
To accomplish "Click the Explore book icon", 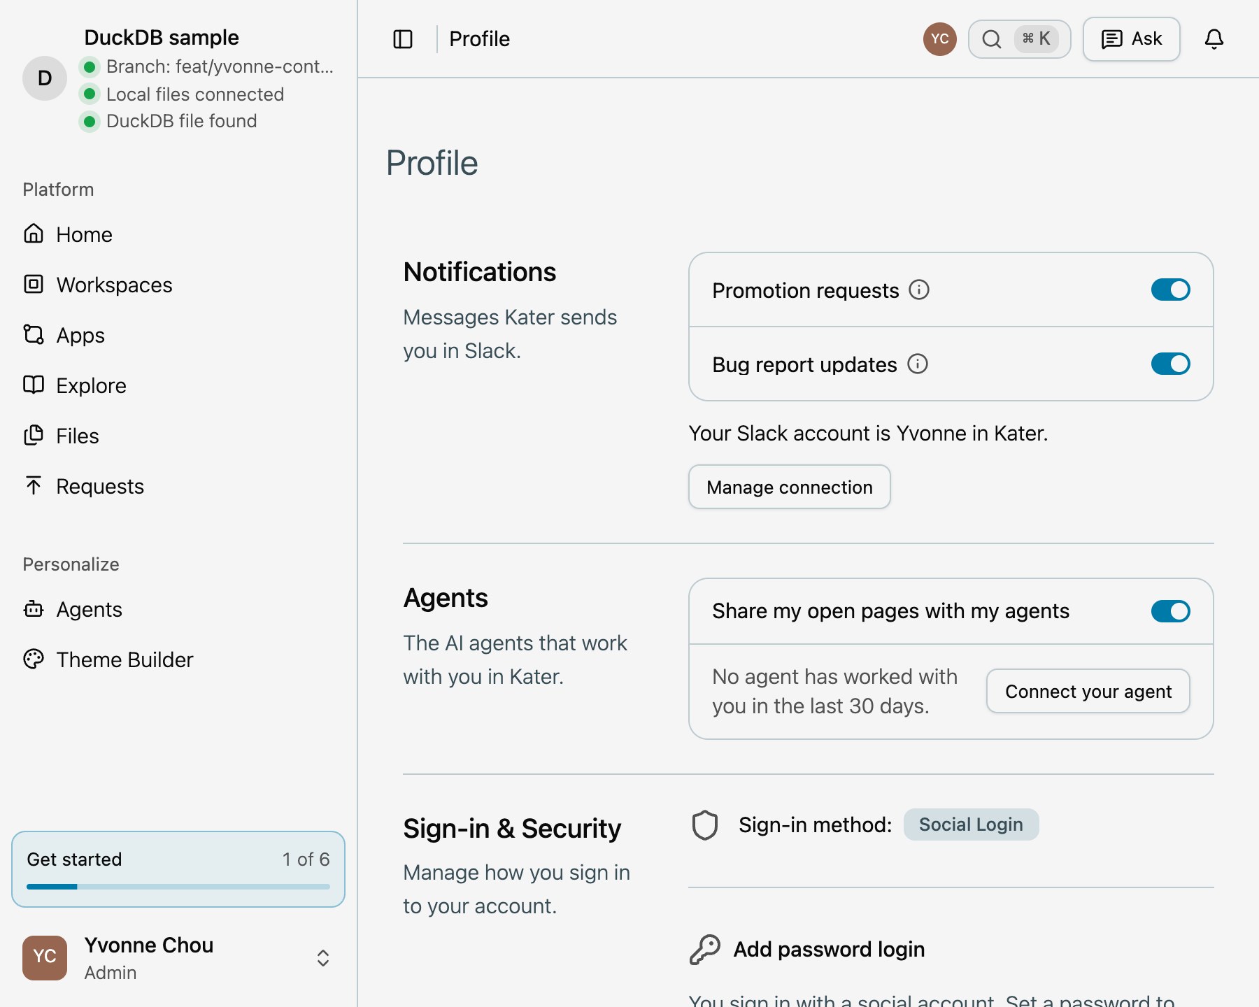I will tap(34, 385).
